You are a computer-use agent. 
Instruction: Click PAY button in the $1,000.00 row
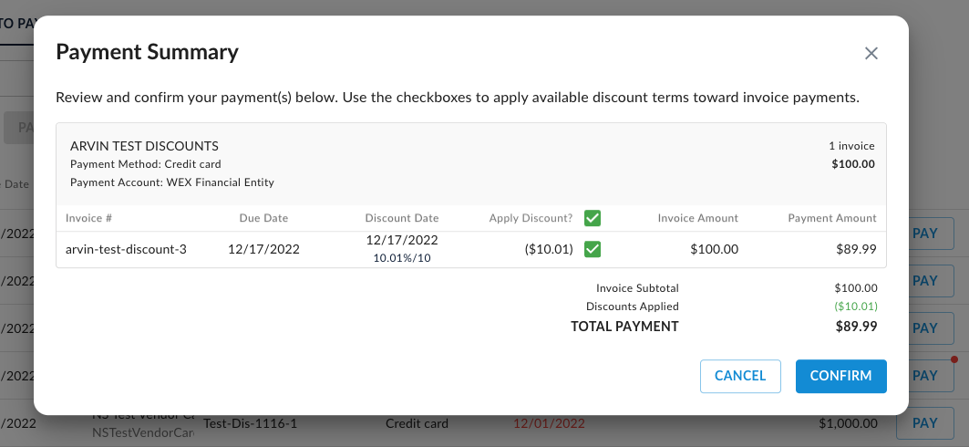(924, 423)
